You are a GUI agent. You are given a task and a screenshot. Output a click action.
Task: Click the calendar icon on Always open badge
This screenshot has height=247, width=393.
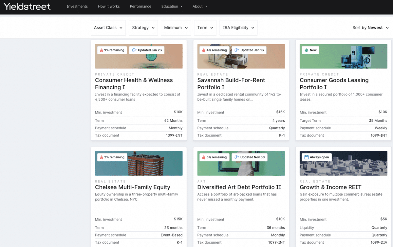306,157
